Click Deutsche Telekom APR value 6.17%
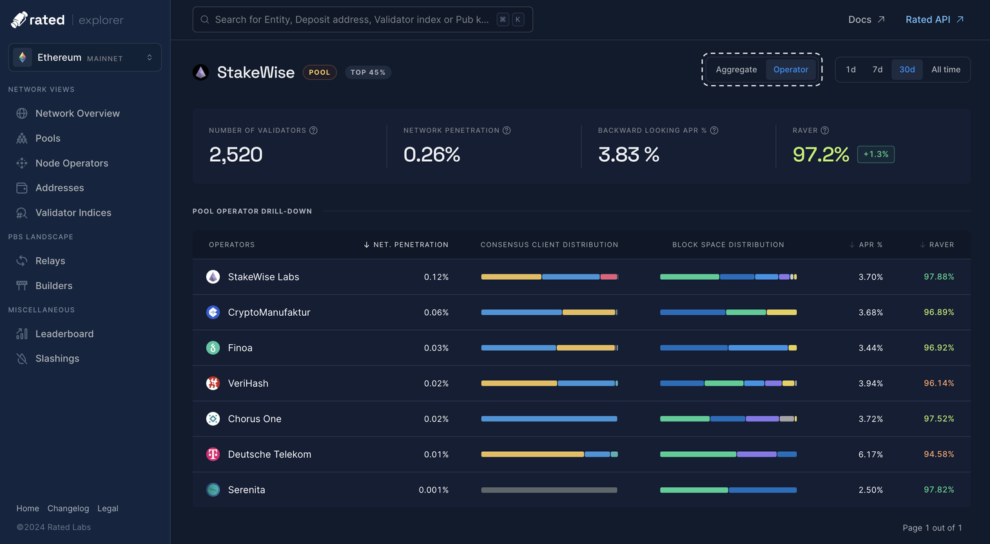This screenshot has width=990, height=544. [x=871, y=454]
